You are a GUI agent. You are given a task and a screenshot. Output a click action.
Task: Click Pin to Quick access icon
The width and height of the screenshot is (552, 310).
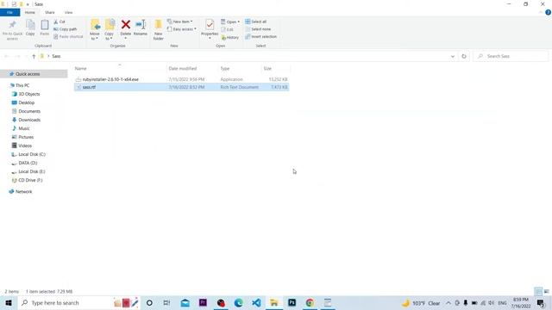click(12, 25)
